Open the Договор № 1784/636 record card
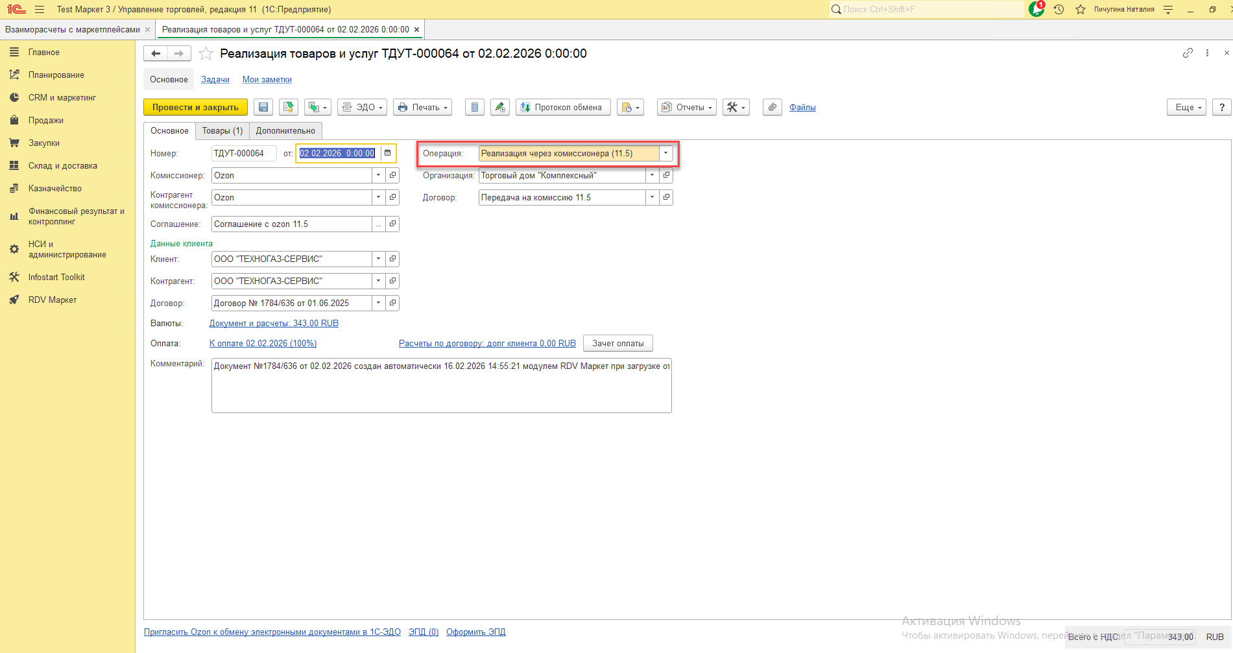 click(x=392, y=303)
